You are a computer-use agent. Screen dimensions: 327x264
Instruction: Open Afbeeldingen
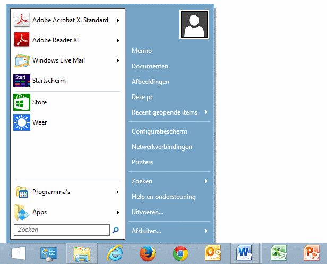tap(150, 82)
